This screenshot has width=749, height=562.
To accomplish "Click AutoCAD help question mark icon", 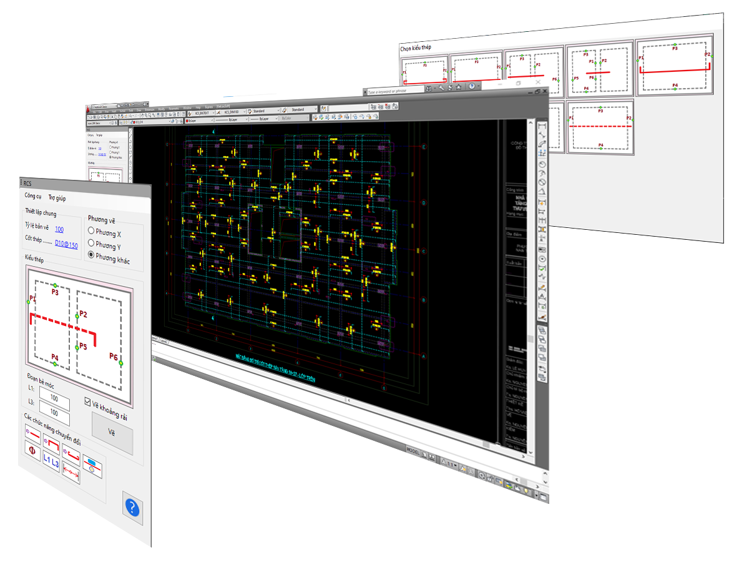I will click(472, 86).
